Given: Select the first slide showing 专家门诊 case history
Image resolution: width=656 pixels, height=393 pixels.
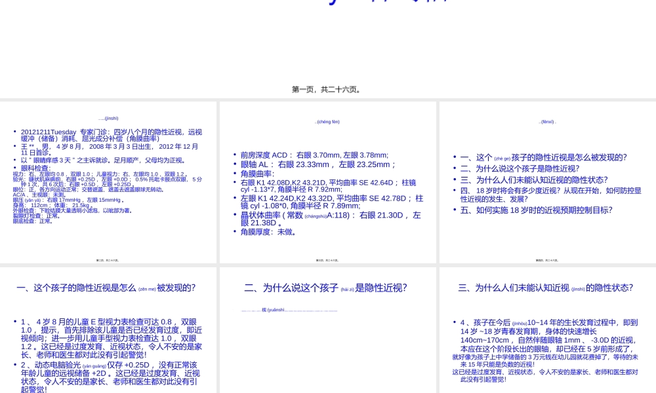Looking at the screenshot, I should [108, 183].
